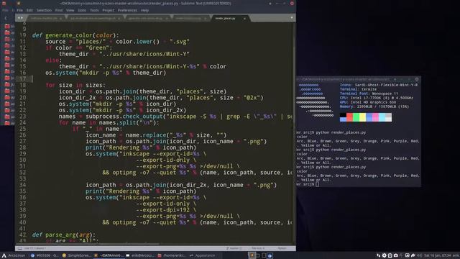Switch to browser taskbar entry #931636
This screenshot has width=460, height=259.
pyautogui.click(x=45, y=255)
